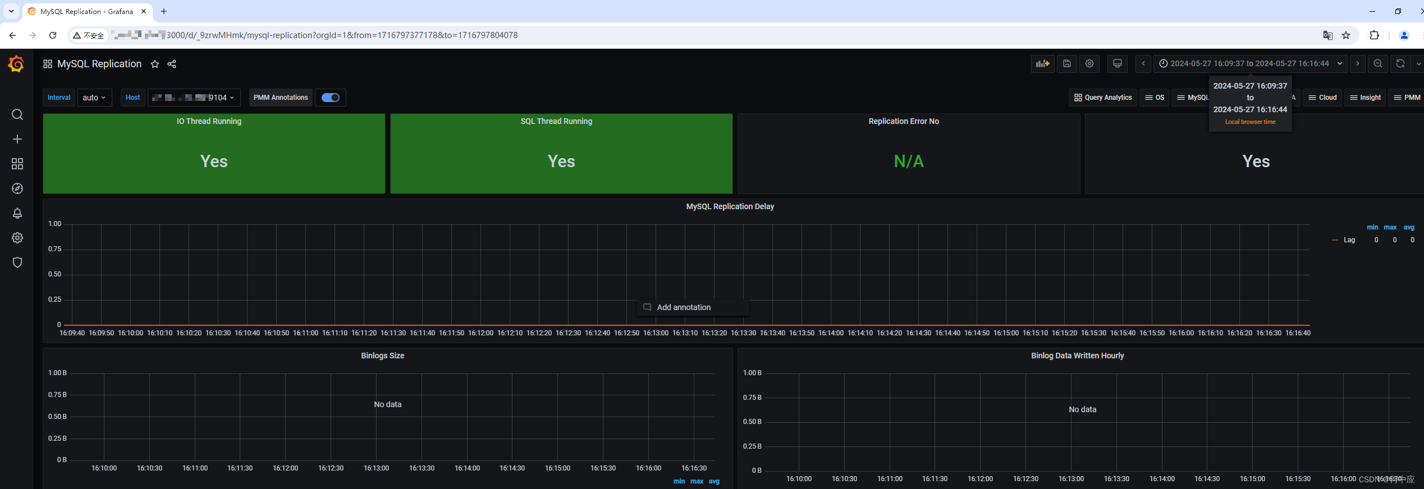Star the MySQL Replication dashboard

tap(155, 64)
